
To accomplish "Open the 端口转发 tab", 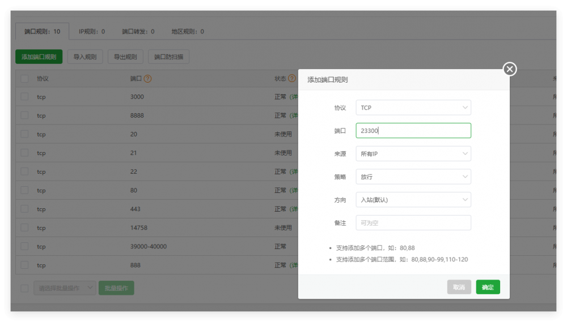I will [138, 32].
